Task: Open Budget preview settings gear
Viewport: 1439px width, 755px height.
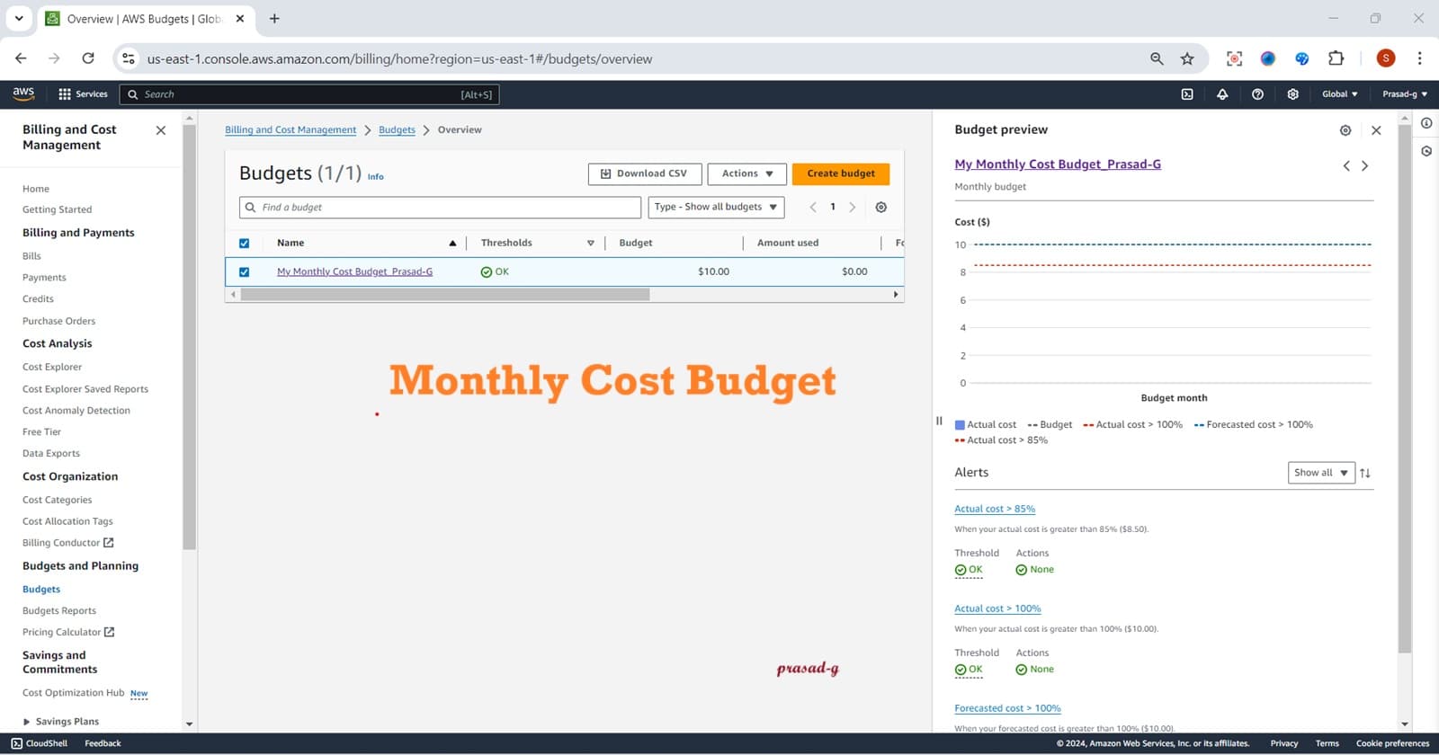Action: [x=1345, y=130]
